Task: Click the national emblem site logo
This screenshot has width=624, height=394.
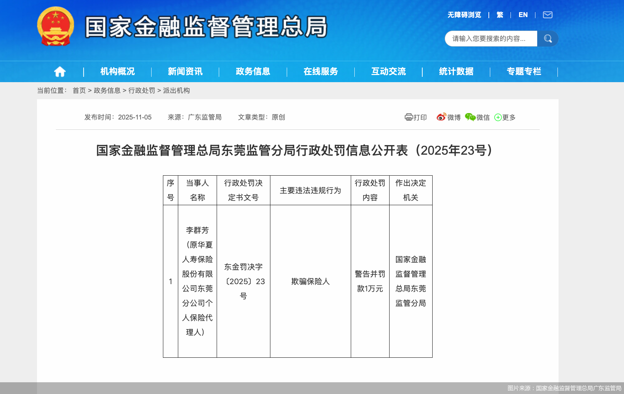Action: (x=55, y=26)
